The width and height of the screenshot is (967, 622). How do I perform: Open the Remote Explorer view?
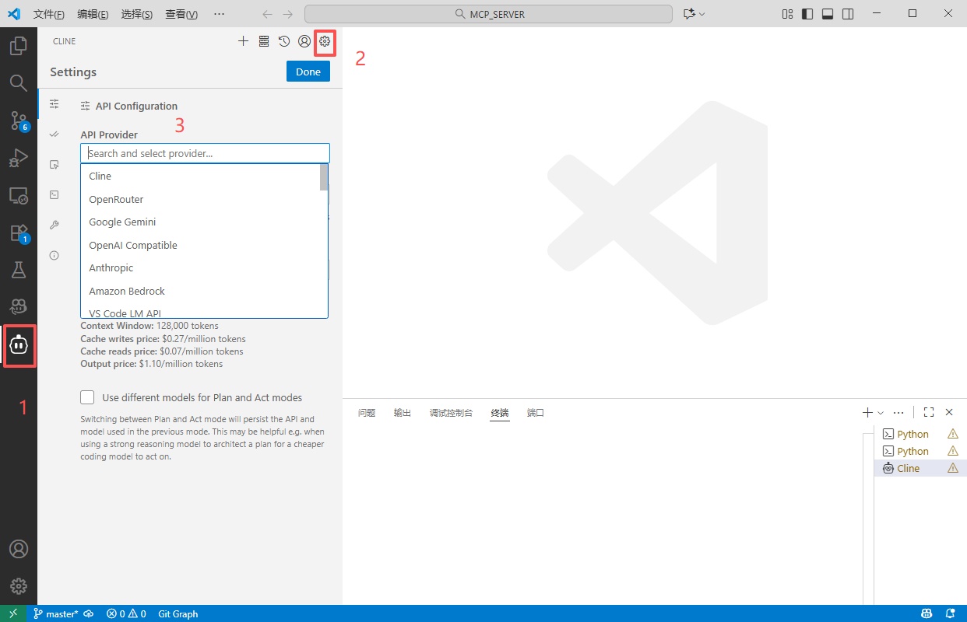[x=19, y=195]
